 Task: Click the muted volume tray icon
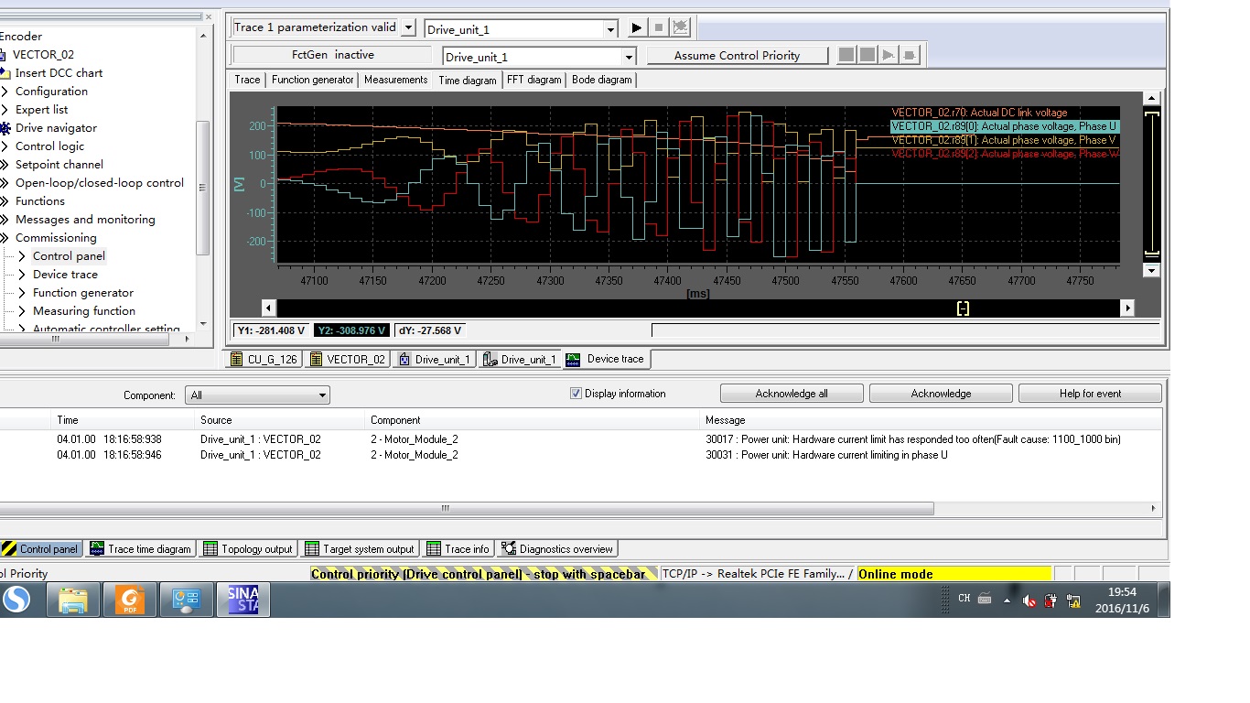(1029, 601)
